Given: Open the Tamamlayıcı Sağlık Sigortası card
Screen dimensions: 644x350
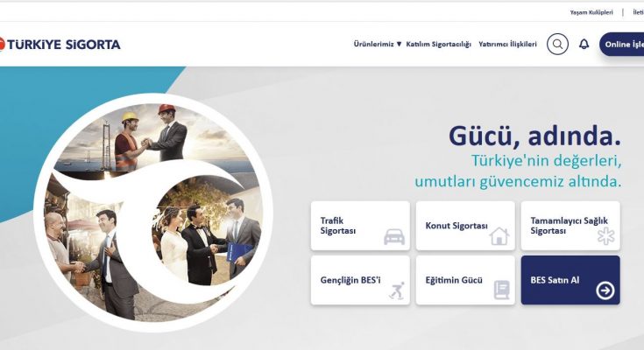Looking at the screenshot, I should (x=570, y=226).
